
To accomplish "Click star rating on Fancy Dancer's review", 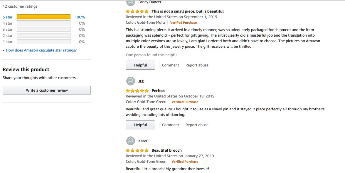I will click(137, 11).
